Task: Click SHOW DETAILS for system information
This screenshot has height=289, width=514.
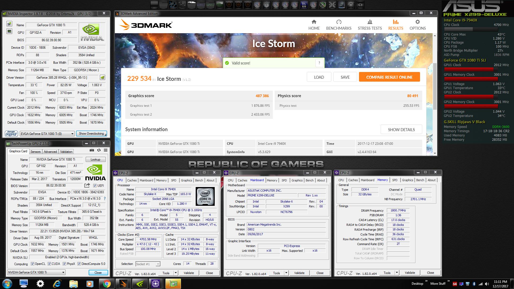Action: (401, 130)
